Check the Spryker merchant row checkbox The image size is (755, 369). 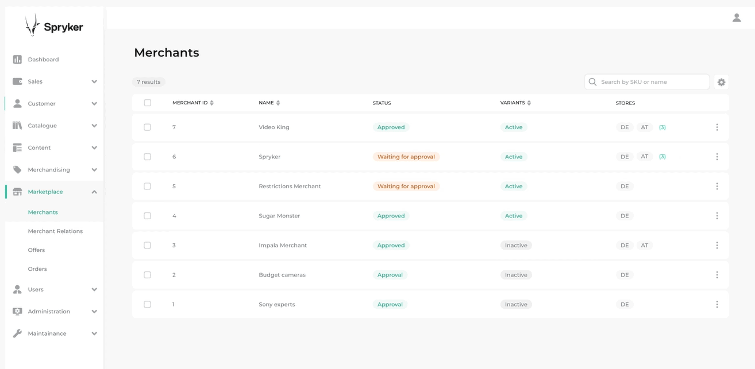point(148,157)
